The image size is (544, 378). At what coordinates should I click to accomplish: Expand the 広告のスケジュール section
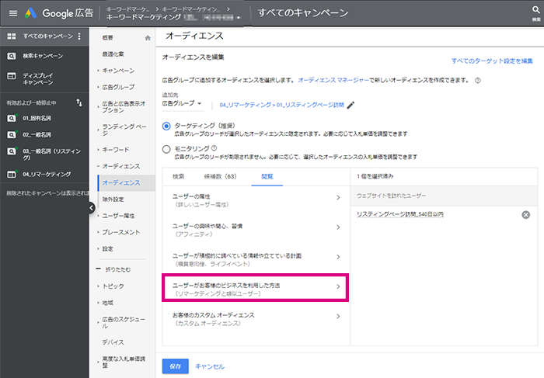pyautogui.click(x=124, y=322)
